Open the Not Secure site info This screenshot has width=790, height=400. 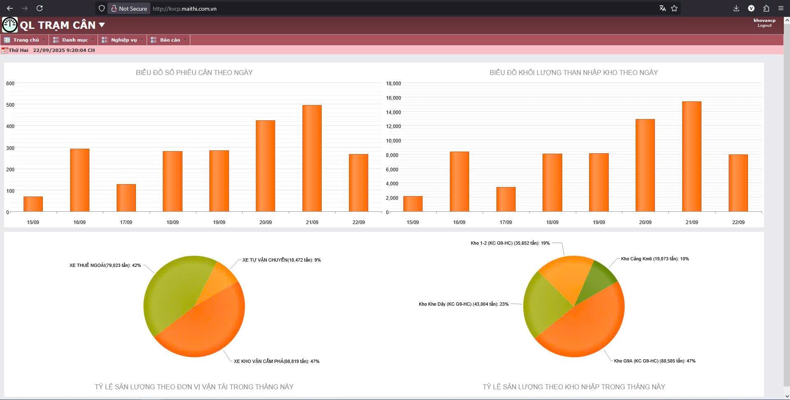(129, 8)
